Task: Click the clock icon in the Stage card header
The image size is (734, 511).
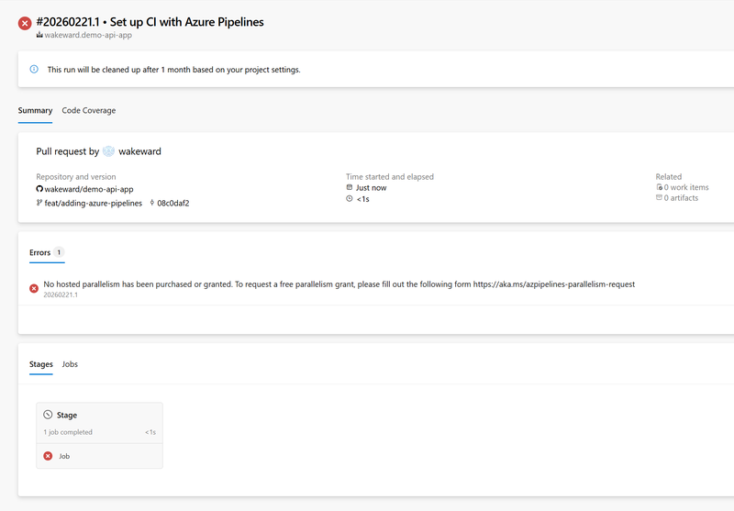Action: (48, 415)
